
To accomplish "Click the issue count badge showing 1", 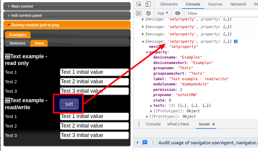I will (153, 143).
